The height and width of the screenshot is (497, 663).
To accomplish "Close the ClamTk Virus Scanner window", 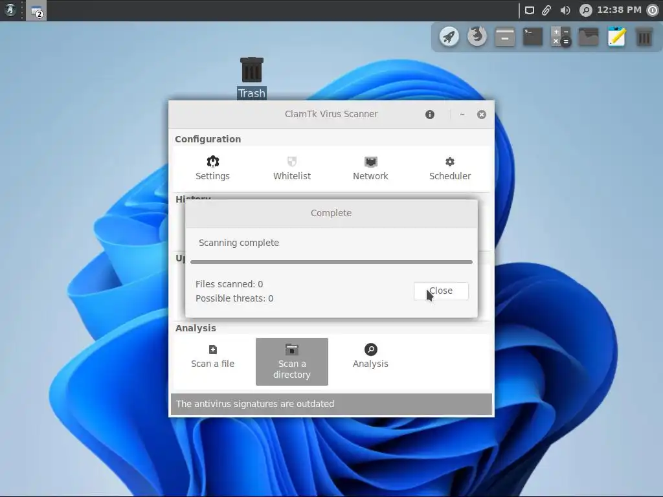I will [x=482, y=115].
